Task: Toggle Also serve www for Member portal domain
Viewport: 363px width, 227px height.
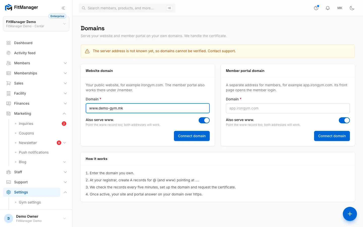Action: pyautogui.click(x=344, y=120)
